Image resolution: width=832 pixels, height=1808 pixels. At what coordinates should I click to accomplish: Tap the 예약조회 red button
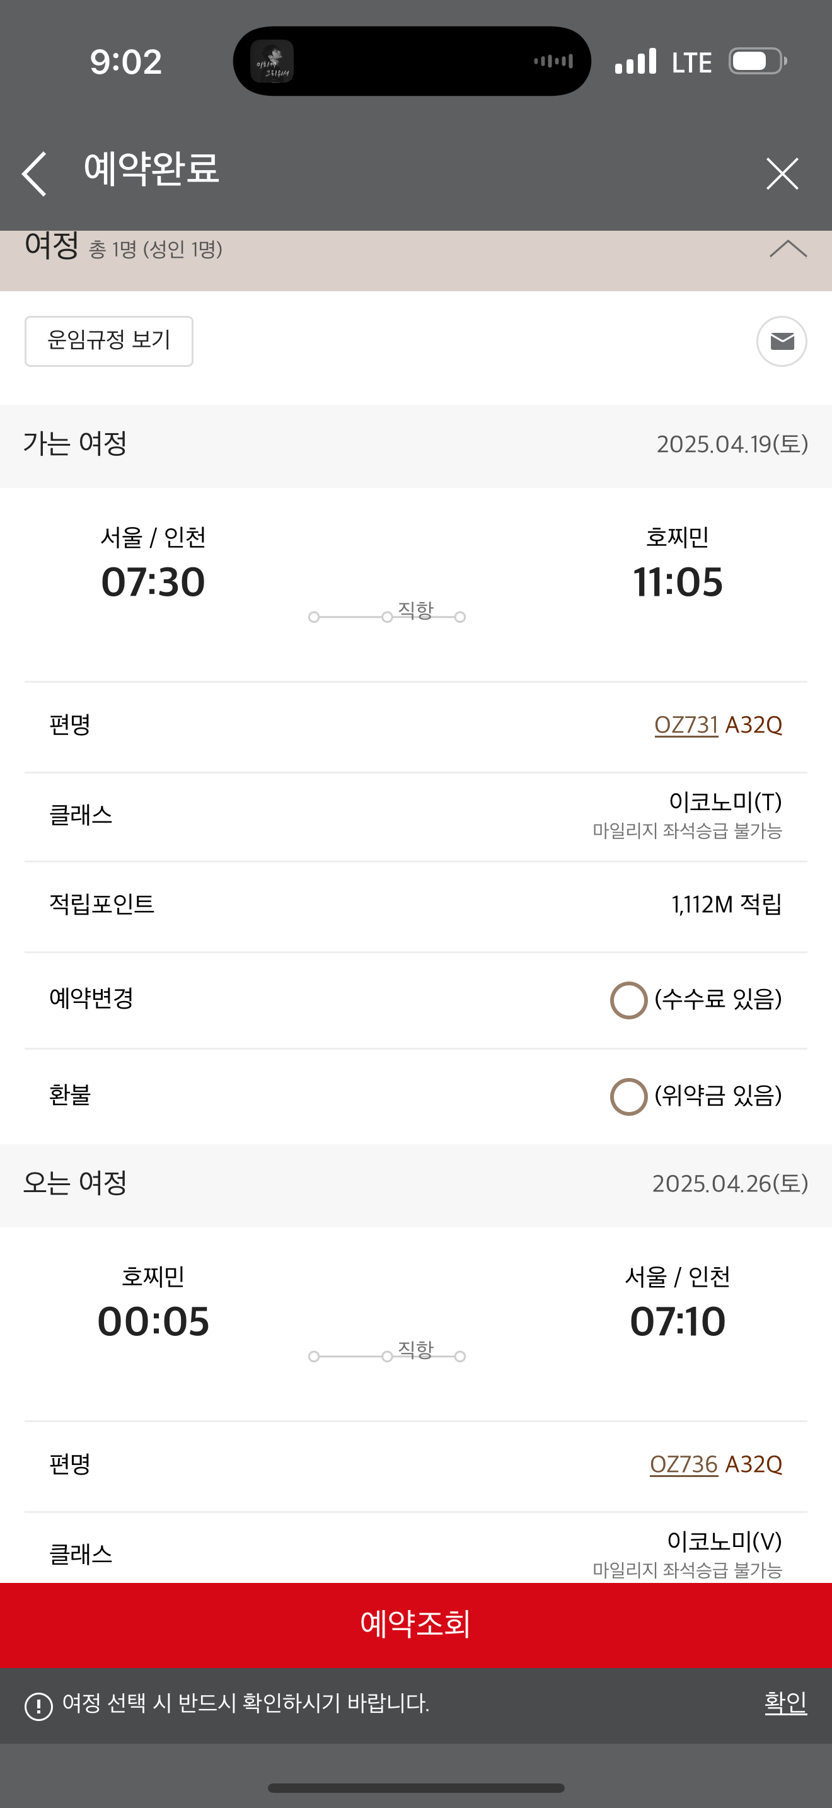click(x=415, y=1624)
